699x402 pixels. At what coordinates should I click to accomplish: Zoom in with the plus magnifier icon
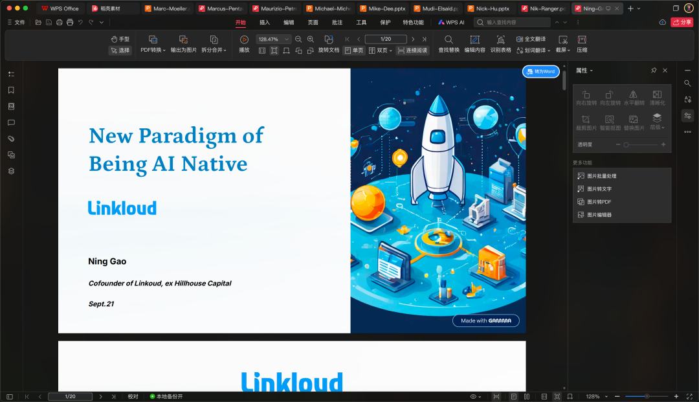pos(311,39)
